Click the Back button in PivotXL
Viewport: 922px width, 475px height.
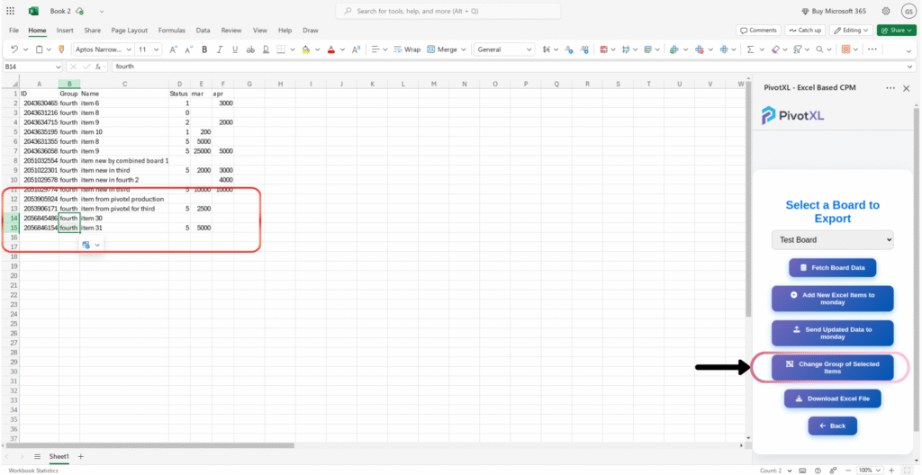coord(832,426)
